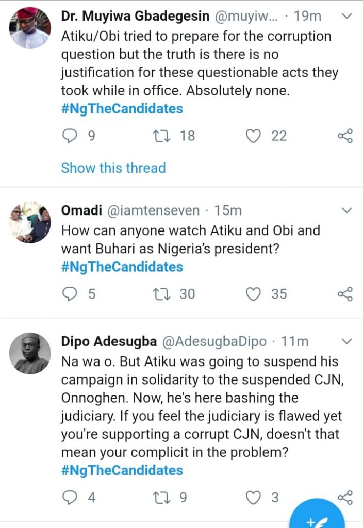Reply to Omadi's tweet

[69, 294]
